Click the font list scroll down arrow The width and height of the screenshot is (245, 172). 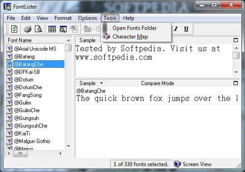(69, 146)
